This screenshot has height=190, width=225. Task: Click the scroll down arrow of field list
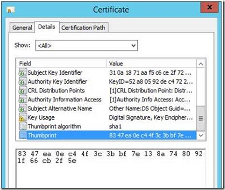(201, 135)
